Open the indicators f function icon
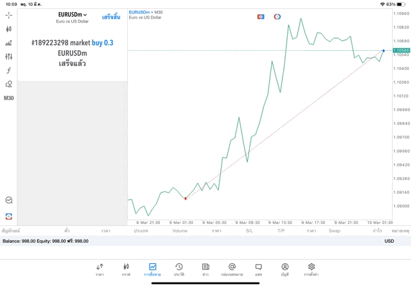The height and width of the screenshot is (287, 411). click(8, 70)
